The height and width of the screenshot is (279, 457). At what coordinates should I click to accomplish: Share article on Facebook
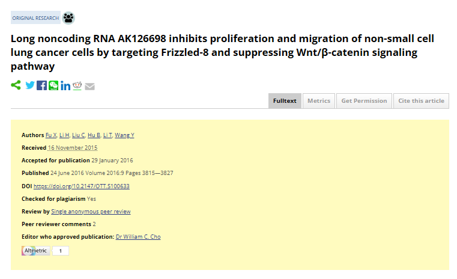pyautogui.click(x=41, y=85)
